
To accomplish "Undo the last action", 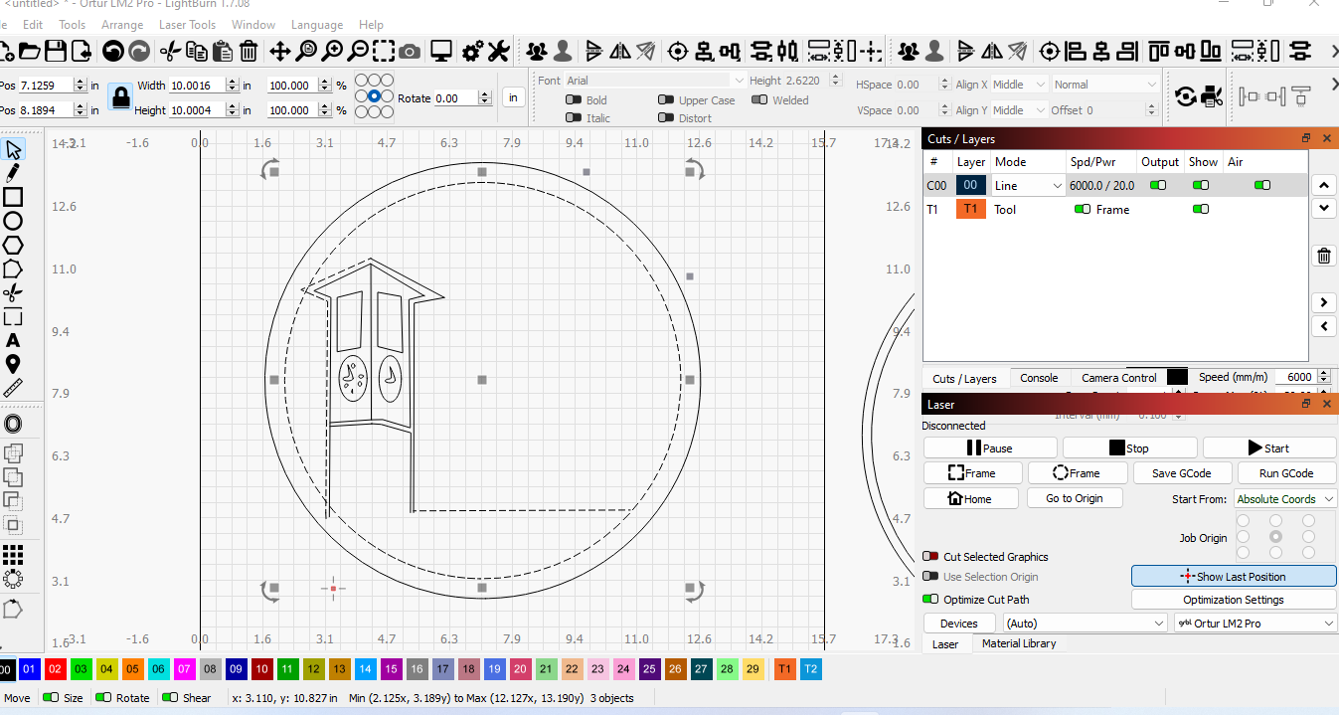I will click(112, 51).
